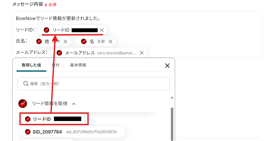Click the メールアドレス chip in message body
The height and width of the screenshot is (141, 267).
coord(99,53)
